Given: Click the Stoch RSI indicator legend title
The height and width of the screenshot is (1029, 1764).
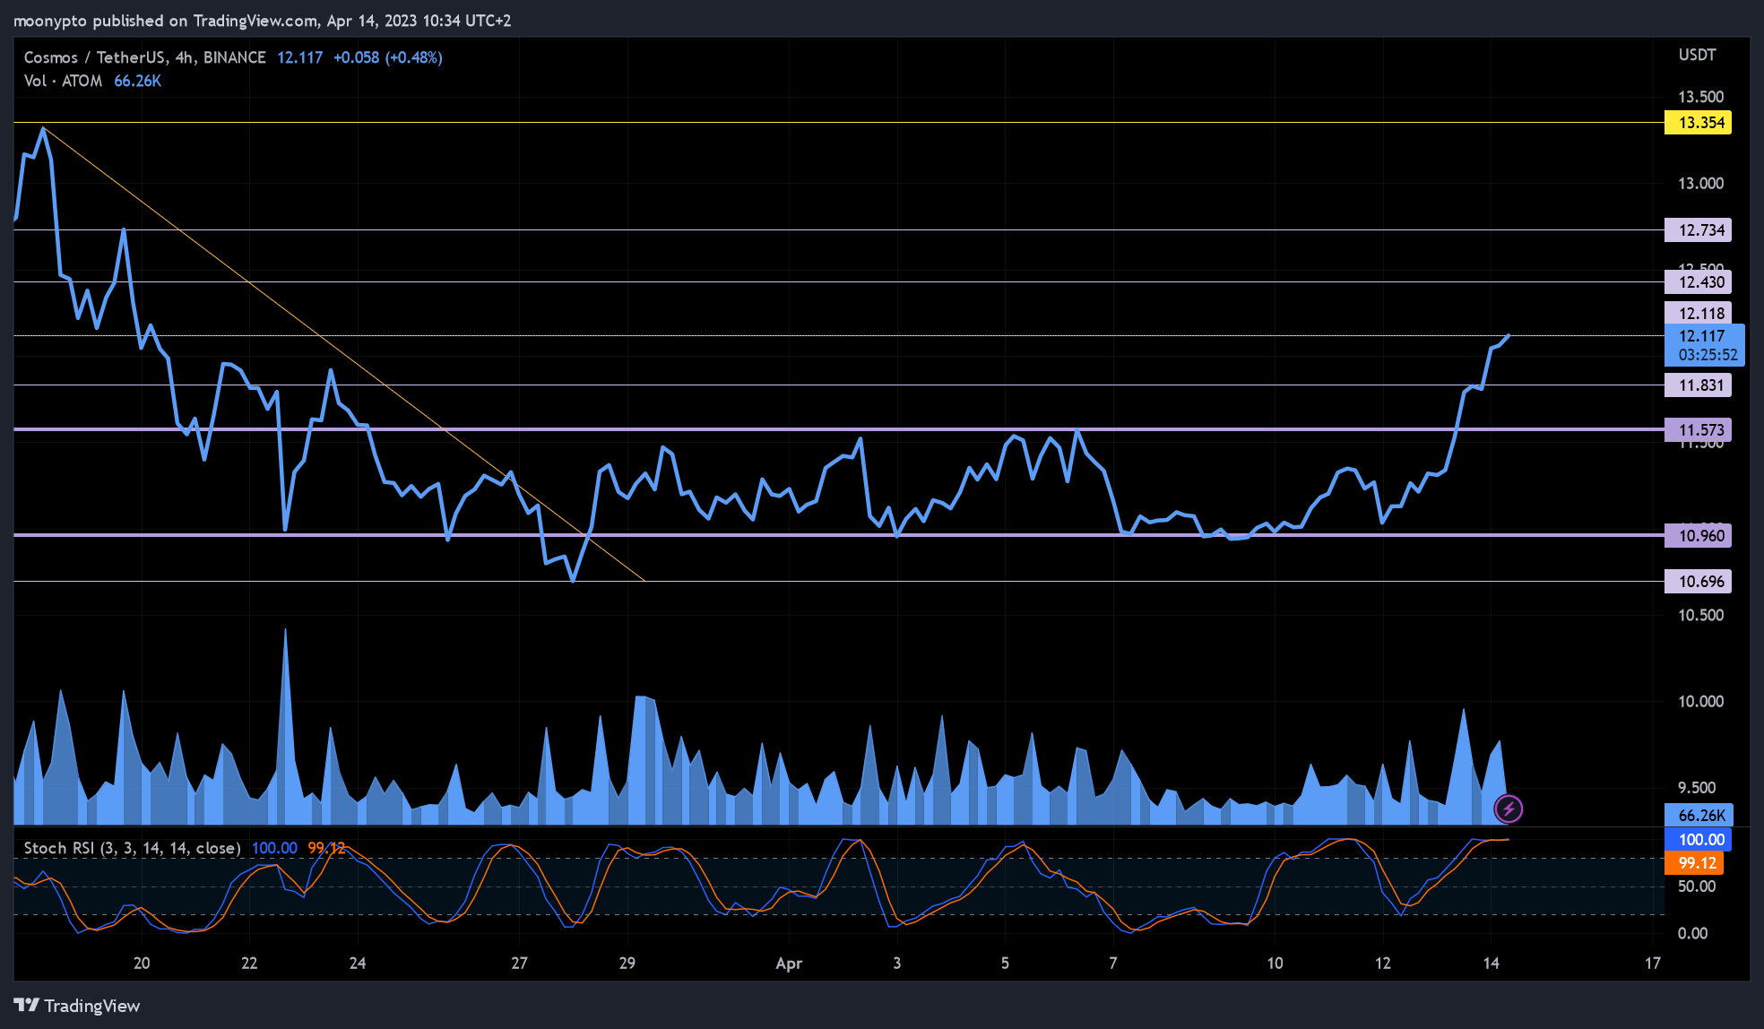Looking at the screenshot, I should [x=132, y=848].
